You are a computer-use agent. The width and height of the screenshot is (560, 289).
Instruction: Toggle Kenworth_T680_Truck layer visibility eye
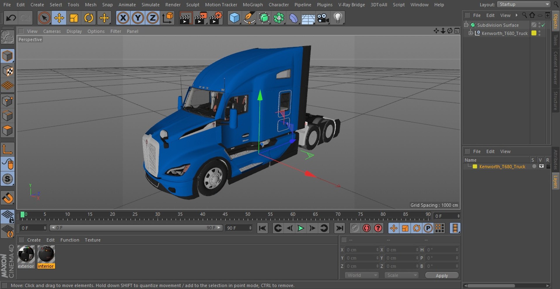pos(541,166)
